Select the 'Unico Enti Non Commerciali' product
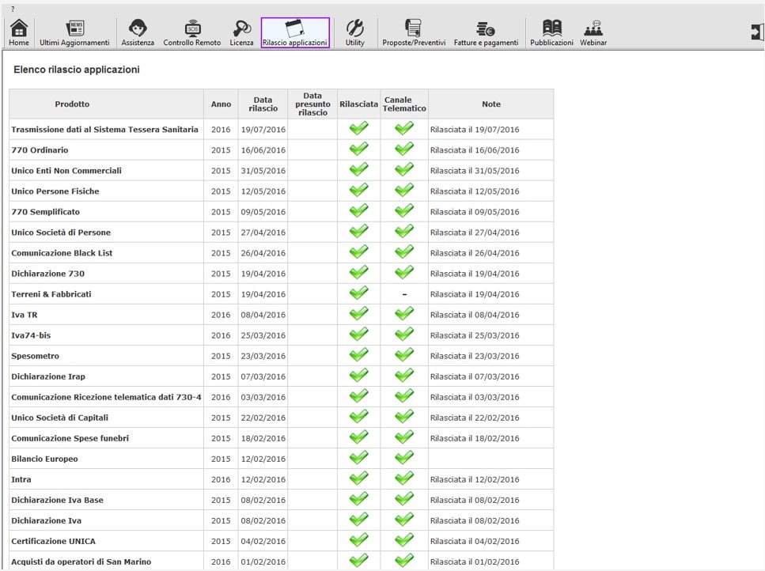Screen dimensions: 765x571 coord(66,171)
